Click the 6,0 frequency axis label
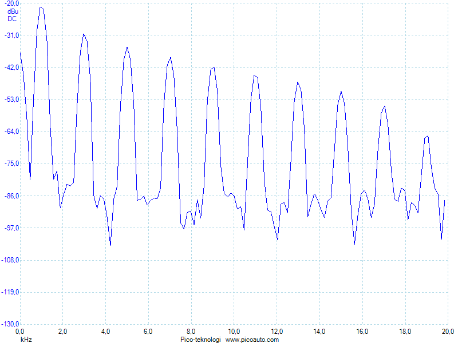This screenshot has width=458, height=343. coord(148,332)
